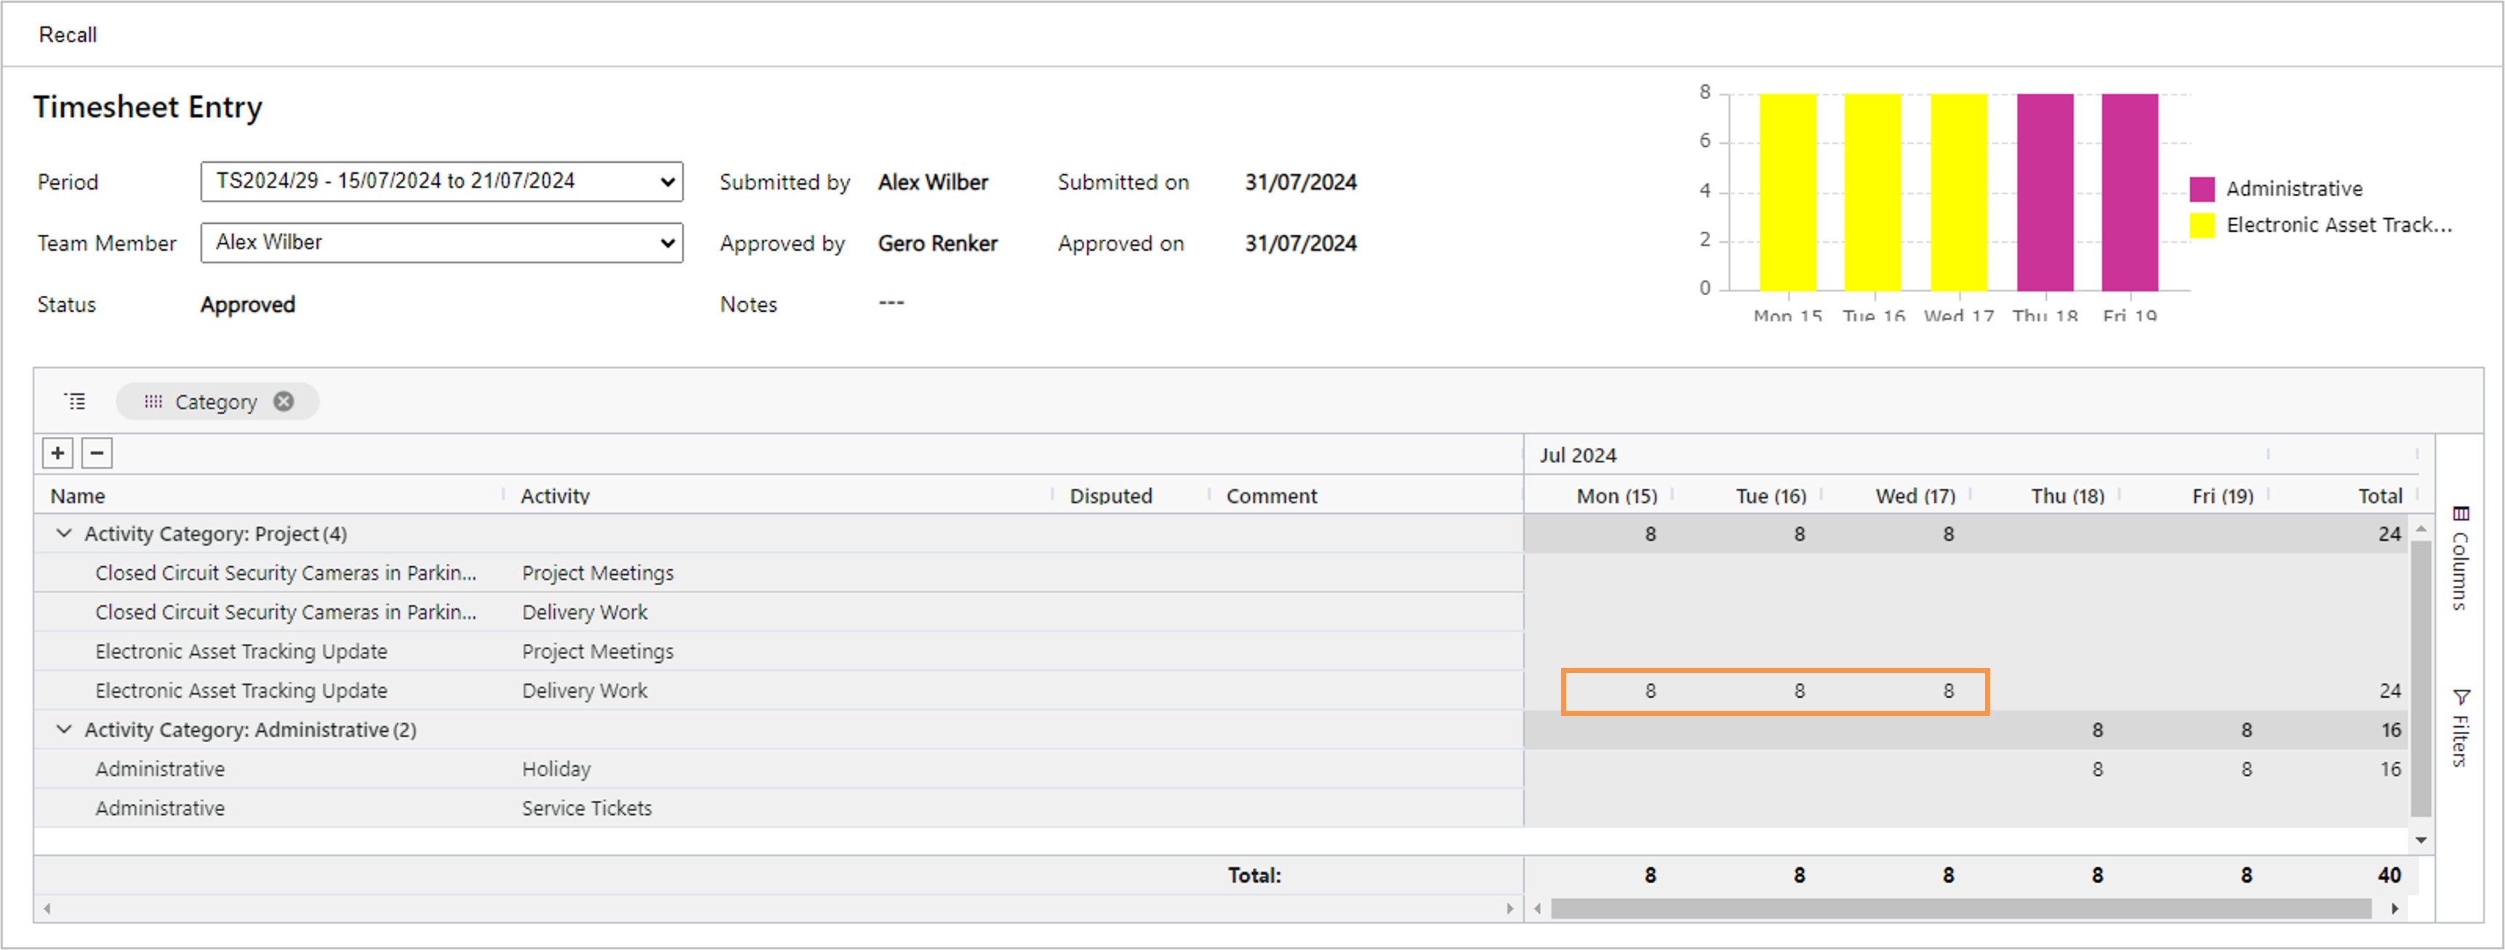Viewport: 2505px width, 950px height.
Task: Click the Electronic Asset Track legend swatch
Action: pyautogui.click(x=2202, y=225)
